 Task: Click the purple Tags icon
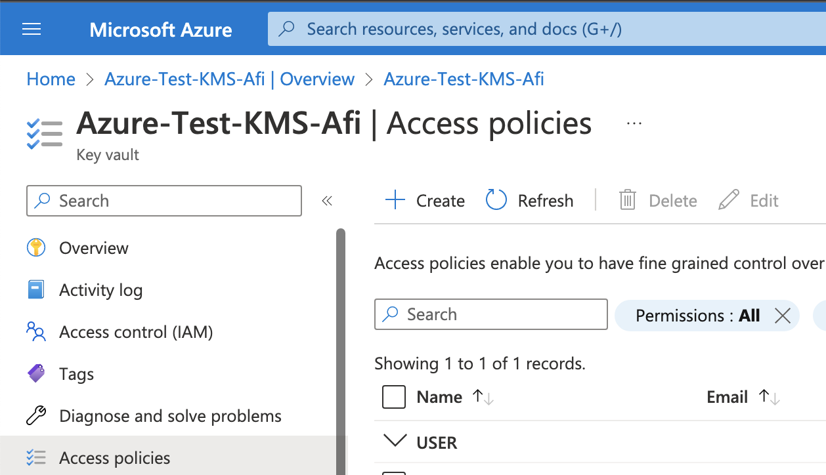(36, 374)
